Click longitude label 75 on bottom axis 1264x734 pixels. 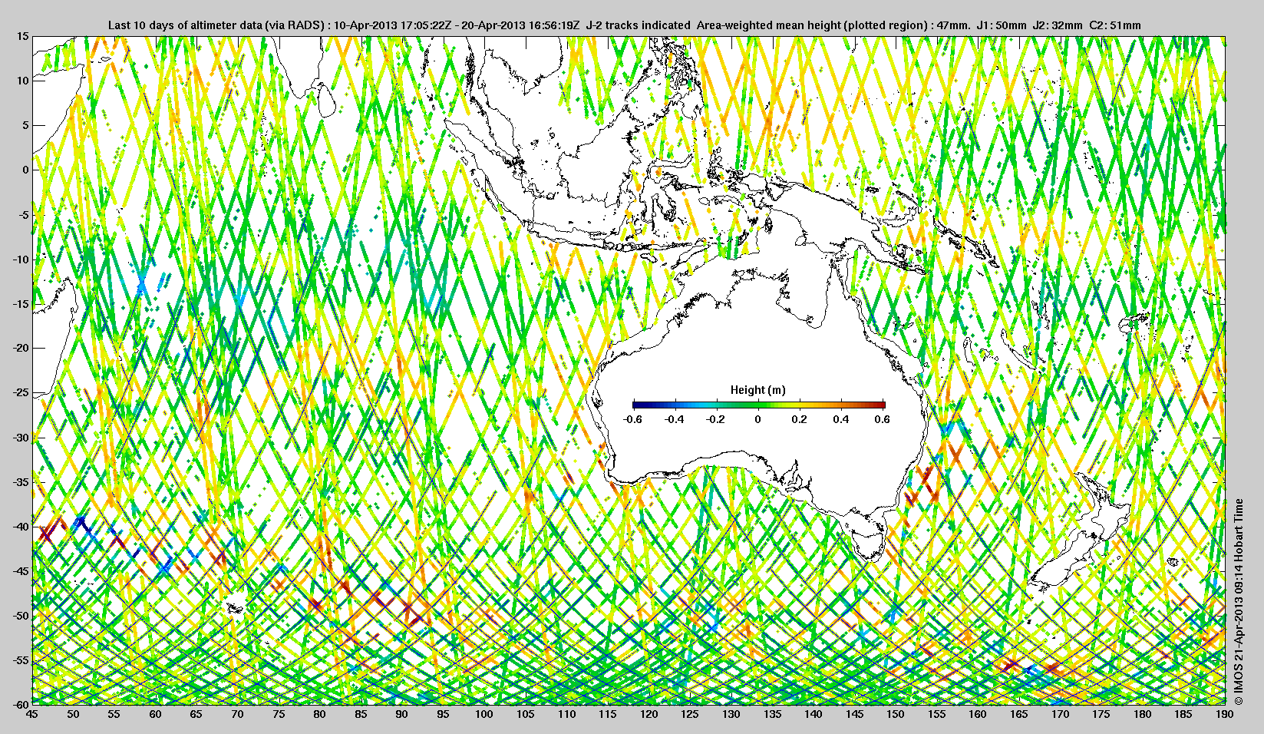279,714
